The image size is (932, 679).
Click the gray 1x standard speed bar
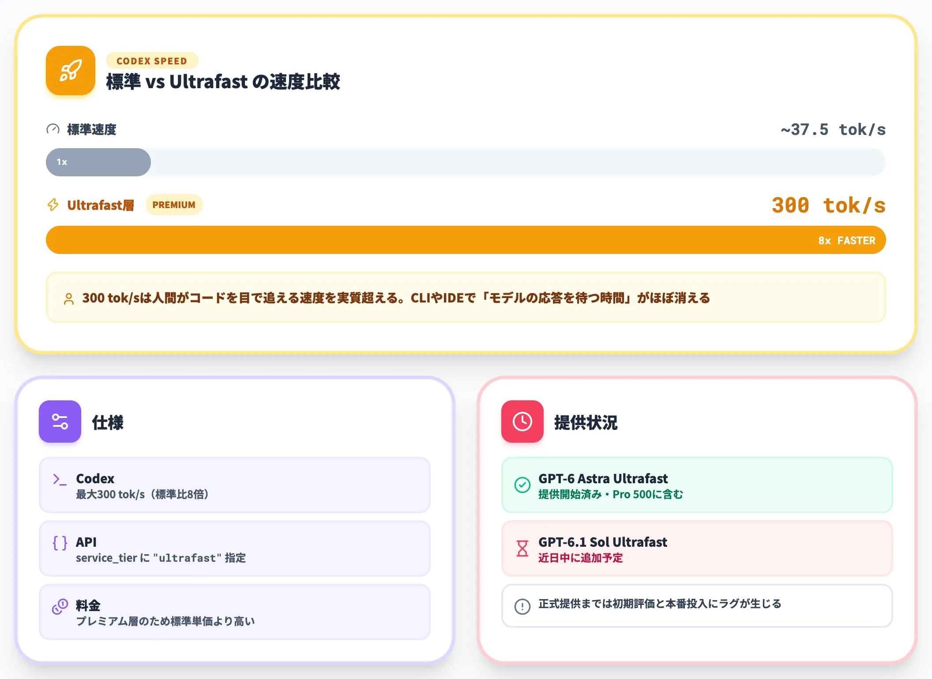(98, 162)
